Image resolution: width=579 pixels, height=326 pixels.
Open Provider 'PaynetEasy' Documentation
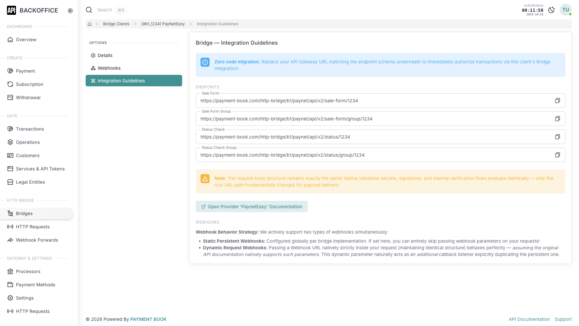(x=252, y=206)
